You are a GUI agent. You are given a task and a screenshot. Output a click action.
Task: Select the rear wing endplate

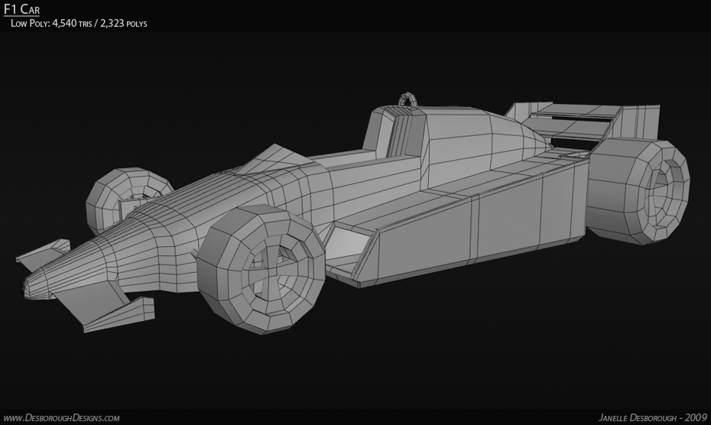click(641, 122)
